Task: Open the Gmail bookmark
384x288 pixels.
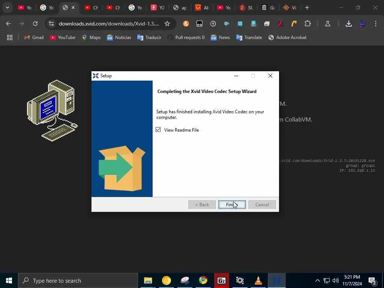Action: coord(34,37)
